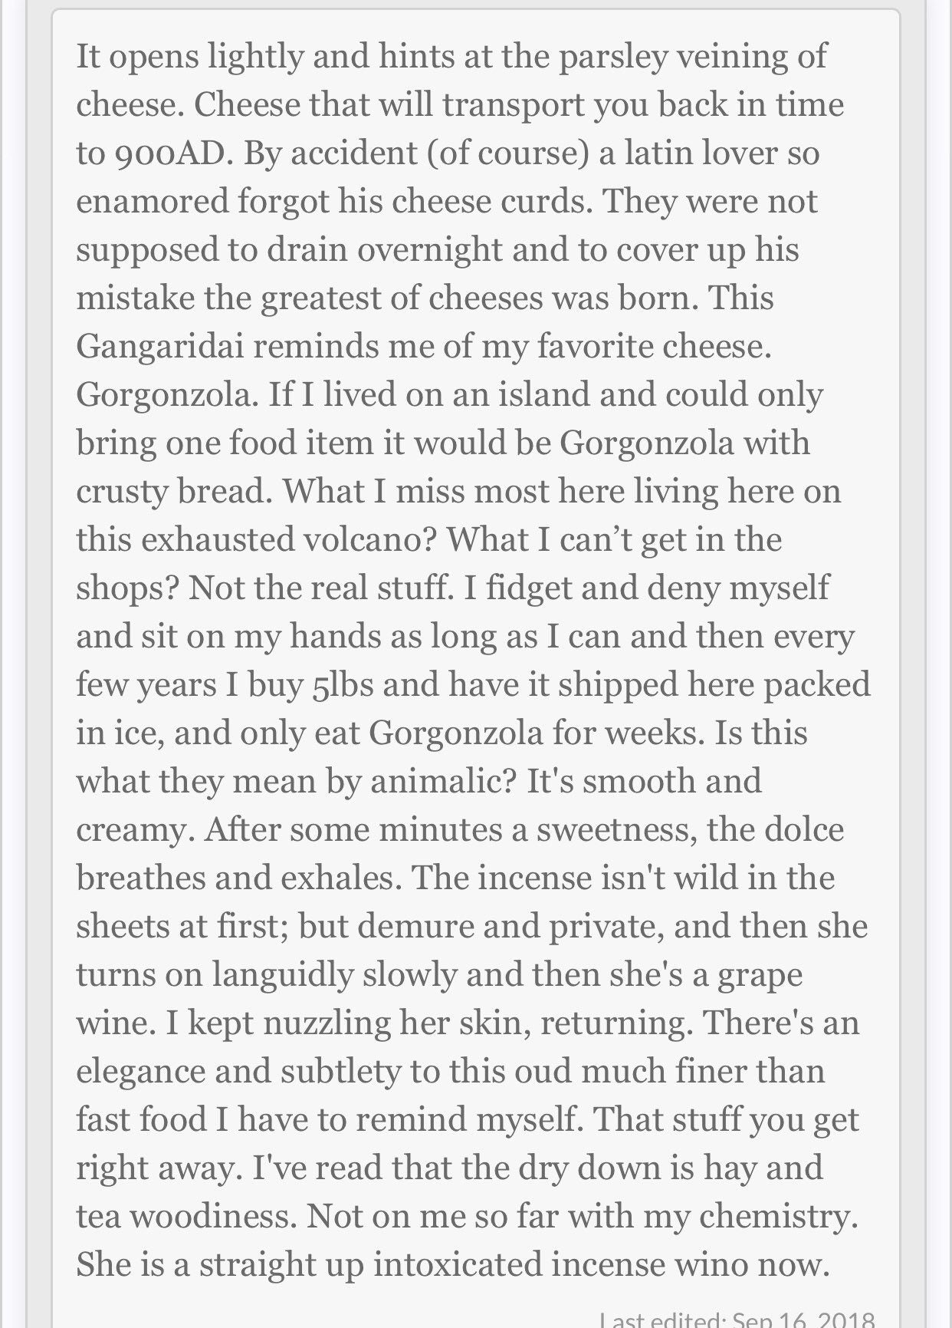Image resolution: width=952 pixels, height=1328 pixels.
Task: Click the Last edited Sep 16, 2018 timestamp
Action: [x=736, y=1319]
